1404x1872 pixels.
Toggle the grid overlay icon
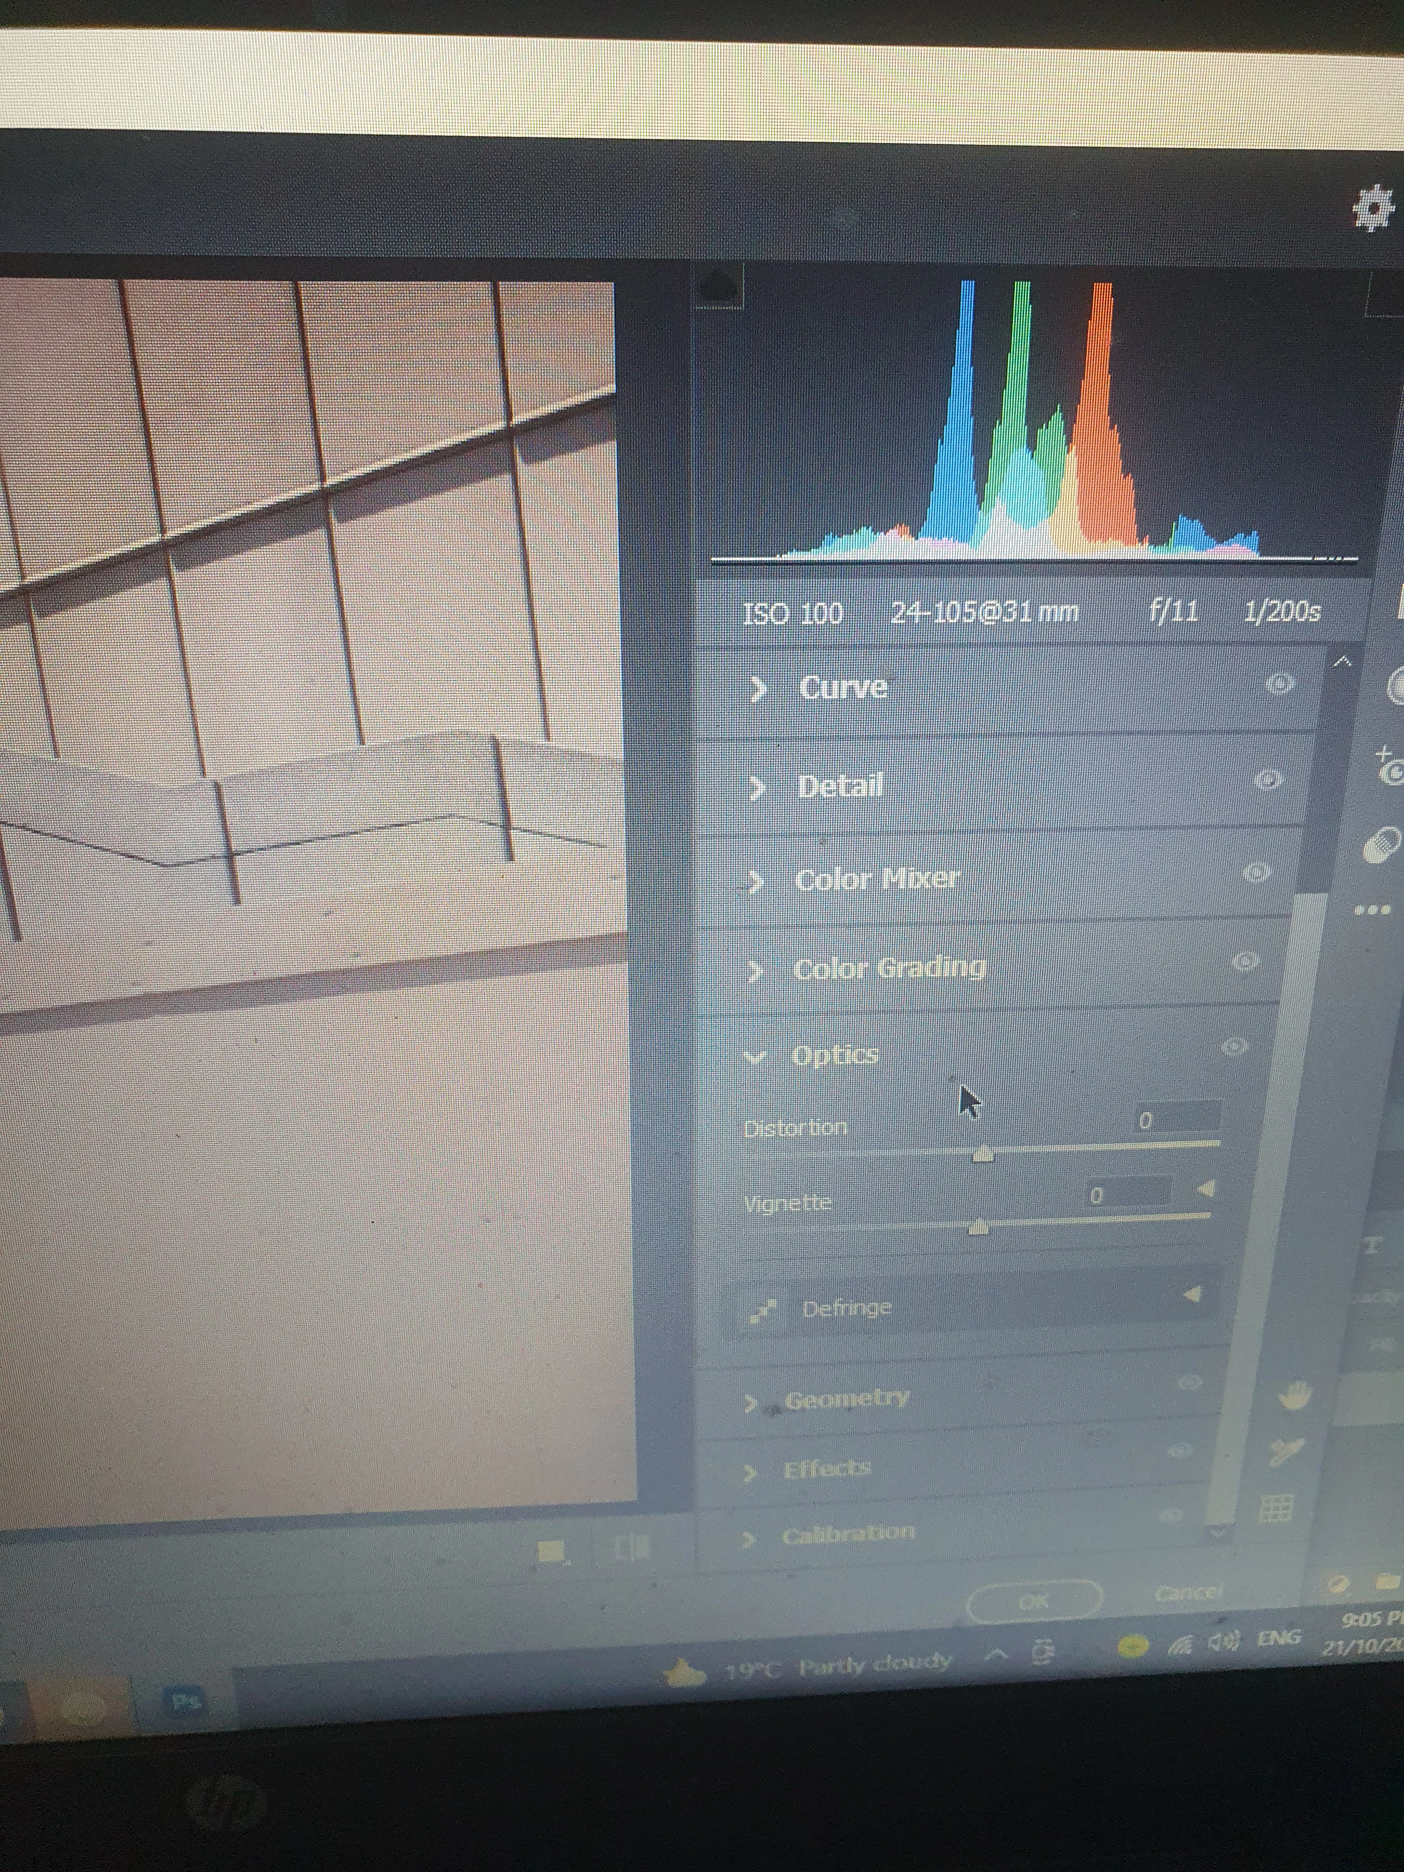click(1277, 1507)
